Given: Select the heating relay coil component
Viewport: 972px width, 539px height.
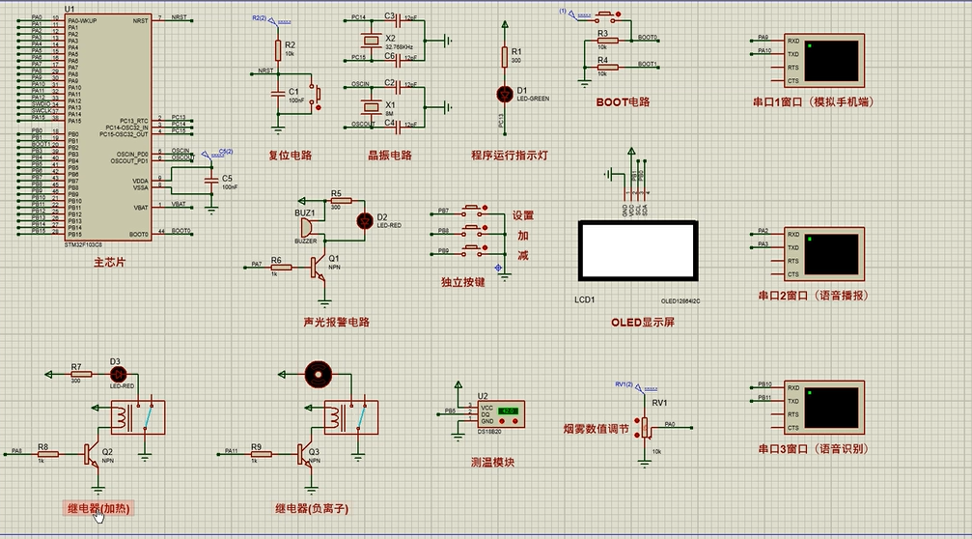Looking at the screenshot, I should click(138, 417).
